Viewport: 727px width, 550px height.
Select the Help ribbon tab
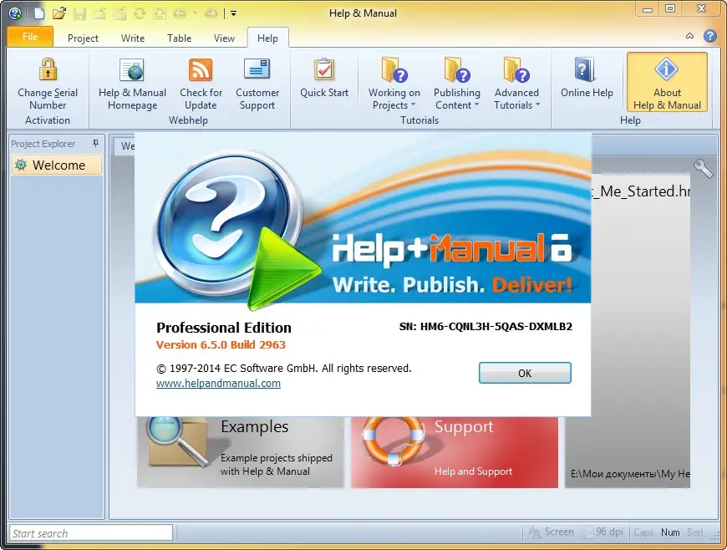coord(267,38)
